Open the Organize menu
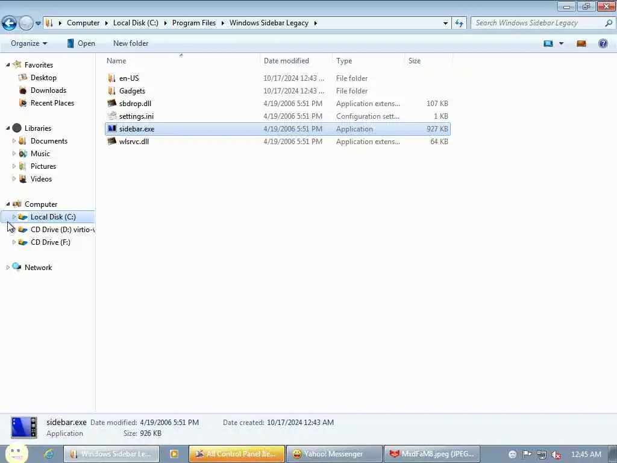 pyautogui.click(x=29, y=43)
